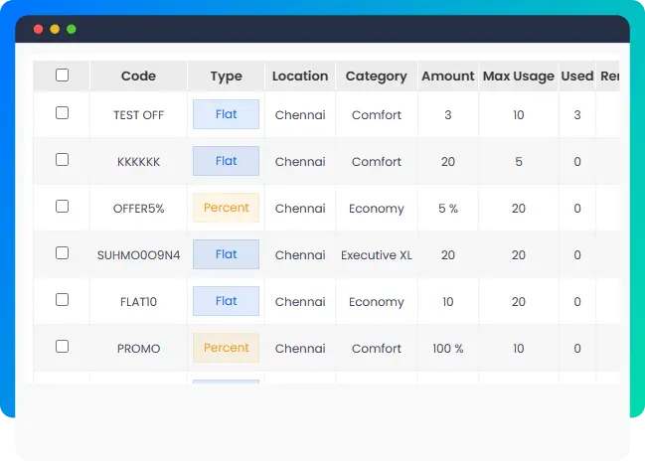Click the Max Usage column header
This screenshot has width=645, height=461.
(x=519, y=77)
